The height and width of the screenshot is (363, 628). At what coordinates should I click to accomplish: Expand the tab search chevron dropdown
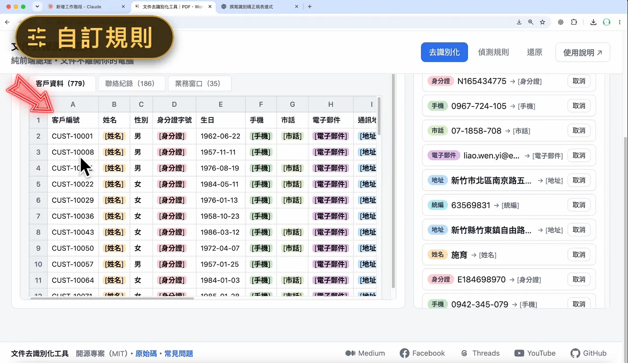(37, 7)
